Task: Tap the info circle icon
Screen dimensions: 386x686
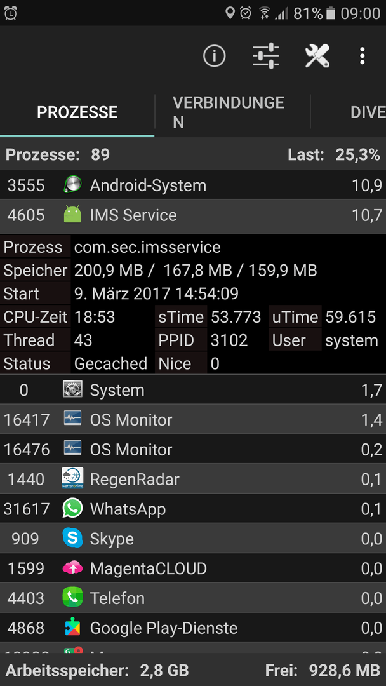Action: (x=214, y=56)
